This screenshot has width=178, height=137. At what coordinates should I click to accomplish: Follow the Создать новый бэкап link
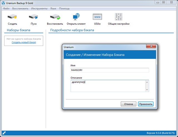coord(24,42)
